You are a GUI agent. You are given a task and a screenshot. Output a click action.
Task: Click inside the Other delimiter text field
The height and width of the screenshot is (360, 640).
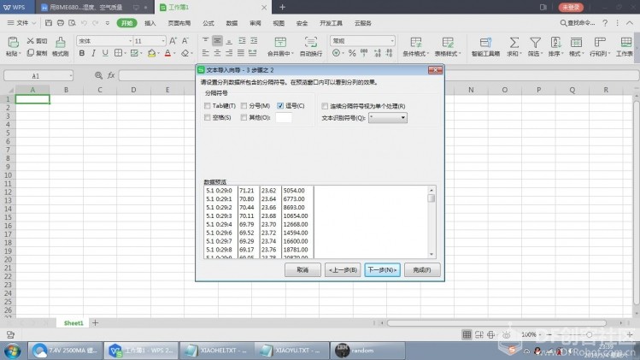[x=284, y=118]
